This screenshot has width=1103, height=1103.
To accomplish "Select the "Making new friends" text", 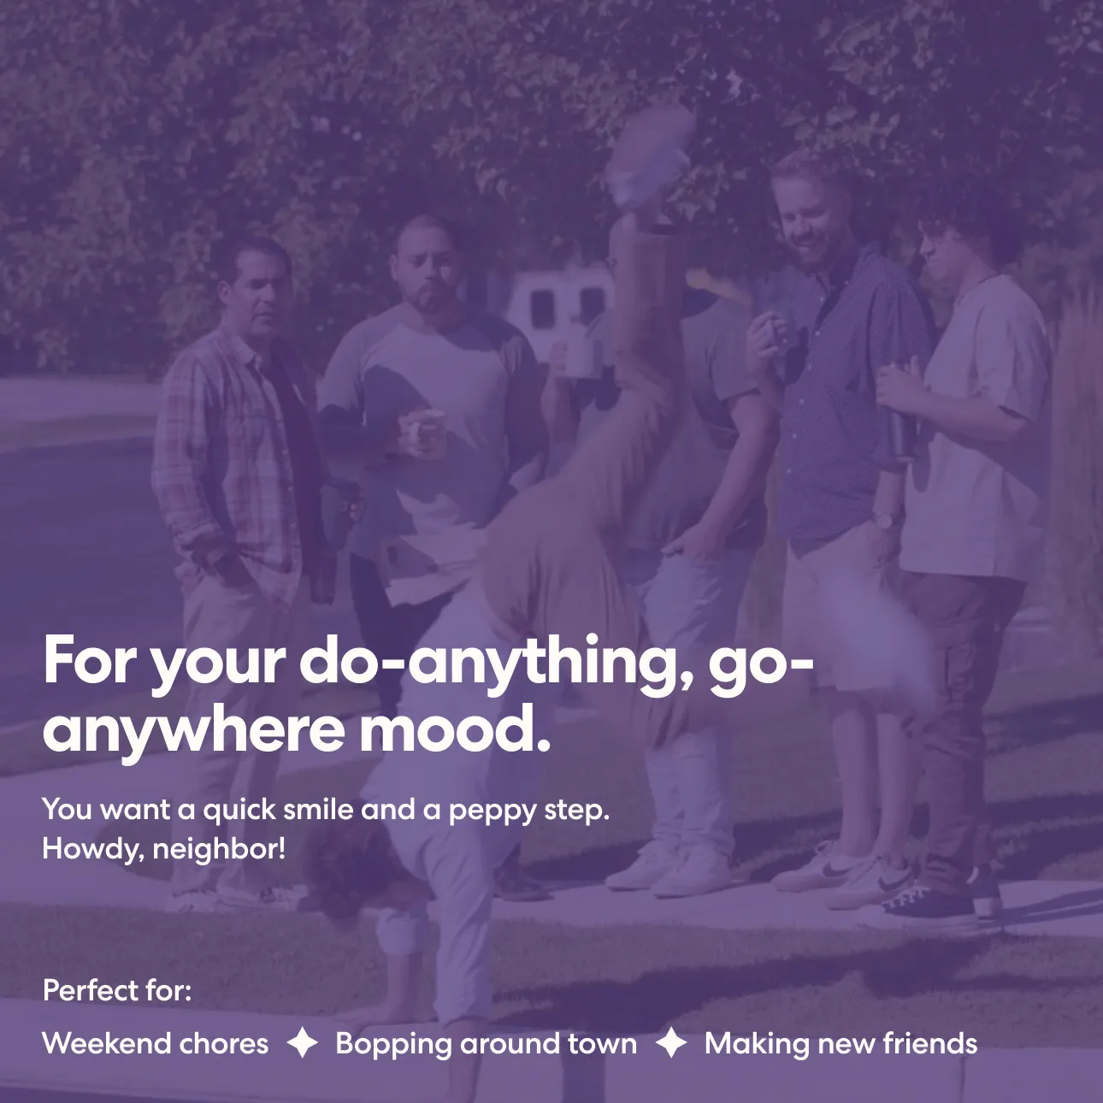I will tap(841, 1044).
